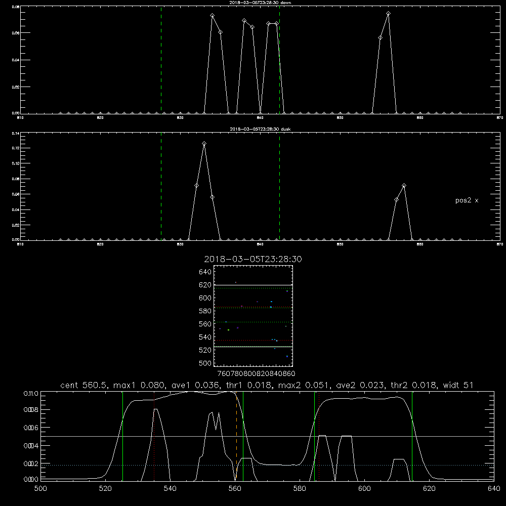This screenshot has height=506, width=506.
Task: Click the tallest dusk peak diamond marker
Action: (204, 144)
